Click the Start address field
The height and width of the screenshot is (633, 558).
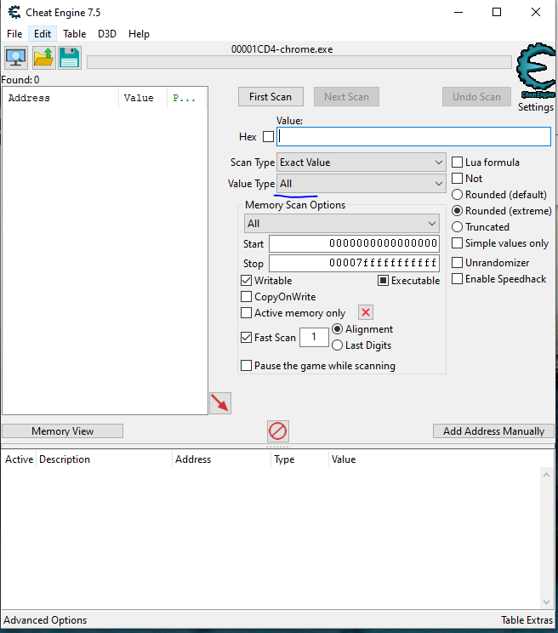354,243
